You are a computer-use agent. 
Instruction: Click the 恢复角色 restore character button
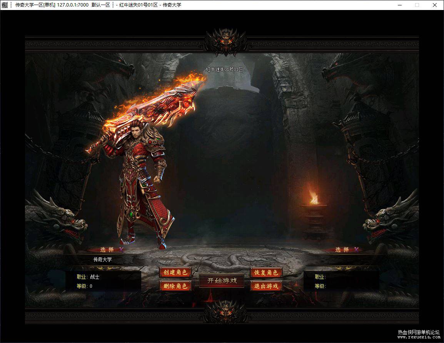(x=266, y=273)
